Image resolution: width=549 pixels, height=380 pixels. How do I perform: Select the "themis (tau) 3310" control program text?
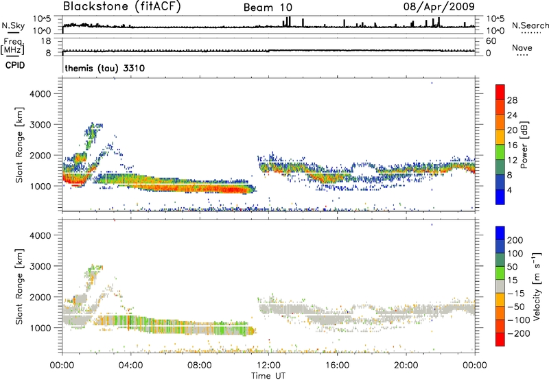click(105, 68)
